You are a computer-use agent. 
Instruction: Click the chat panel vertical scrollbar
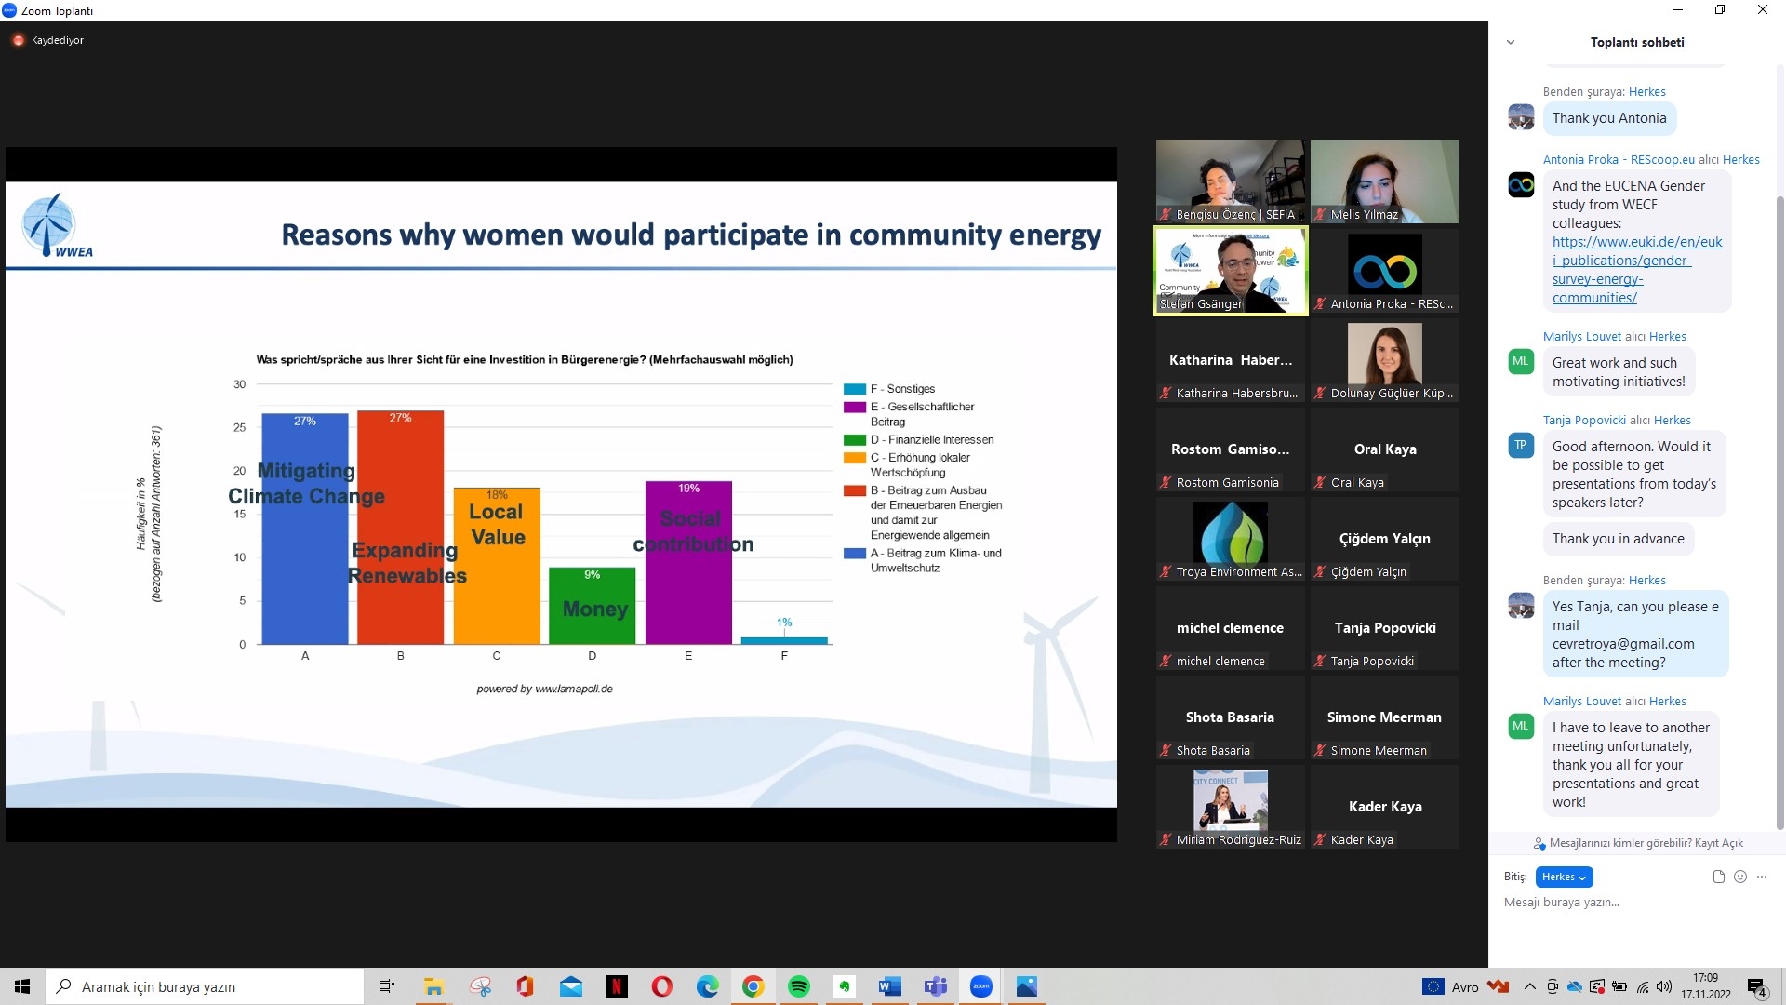pos(1780,512)
